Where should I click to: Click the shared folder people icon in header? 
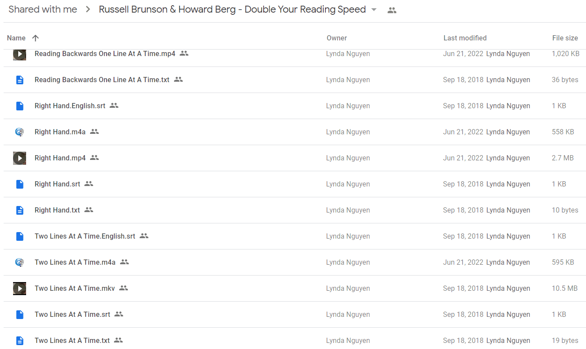click(x=392, y=10)
